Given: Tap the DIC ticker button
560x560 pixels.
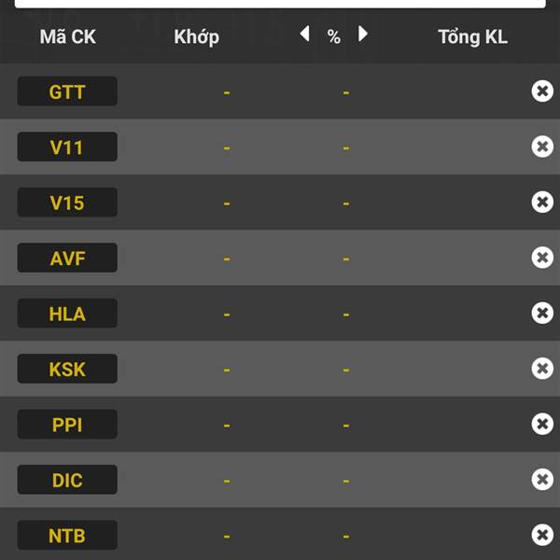Looking at the screenshot, I should point(67,480).
